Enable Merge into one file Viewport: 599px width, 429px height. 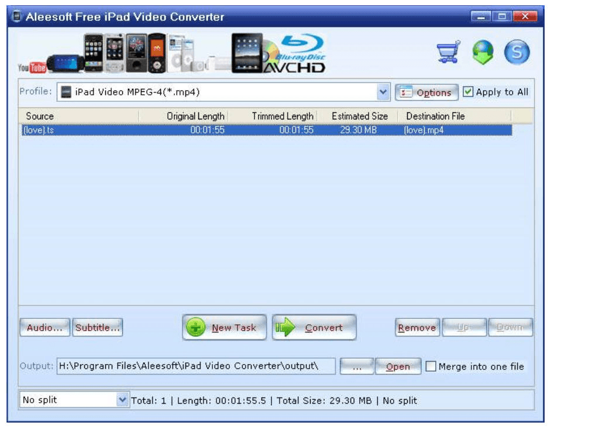click(431, 367)
